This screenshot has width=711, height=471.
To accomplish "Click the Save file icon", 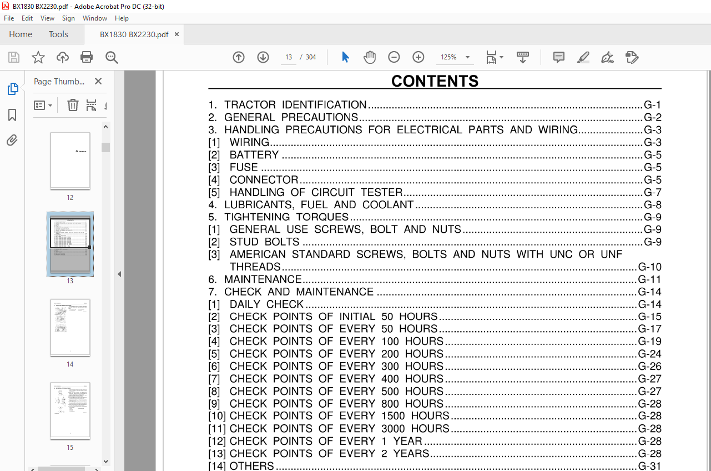I will (14, 57).
